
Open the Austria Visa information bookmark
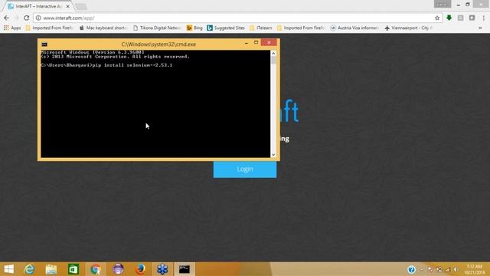(354, 28)
